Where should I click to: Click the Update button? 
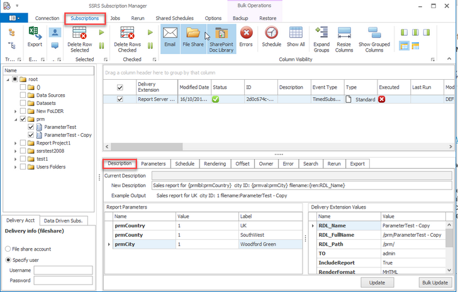click(x=377, y=283)
